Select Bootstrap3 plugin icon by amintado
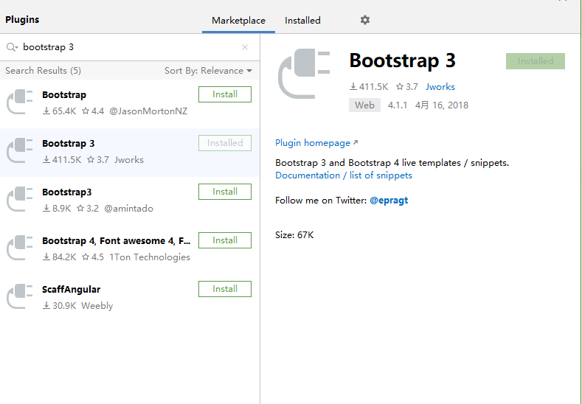Viewport: 582px width, 404px height. click(x=20, y=199)
